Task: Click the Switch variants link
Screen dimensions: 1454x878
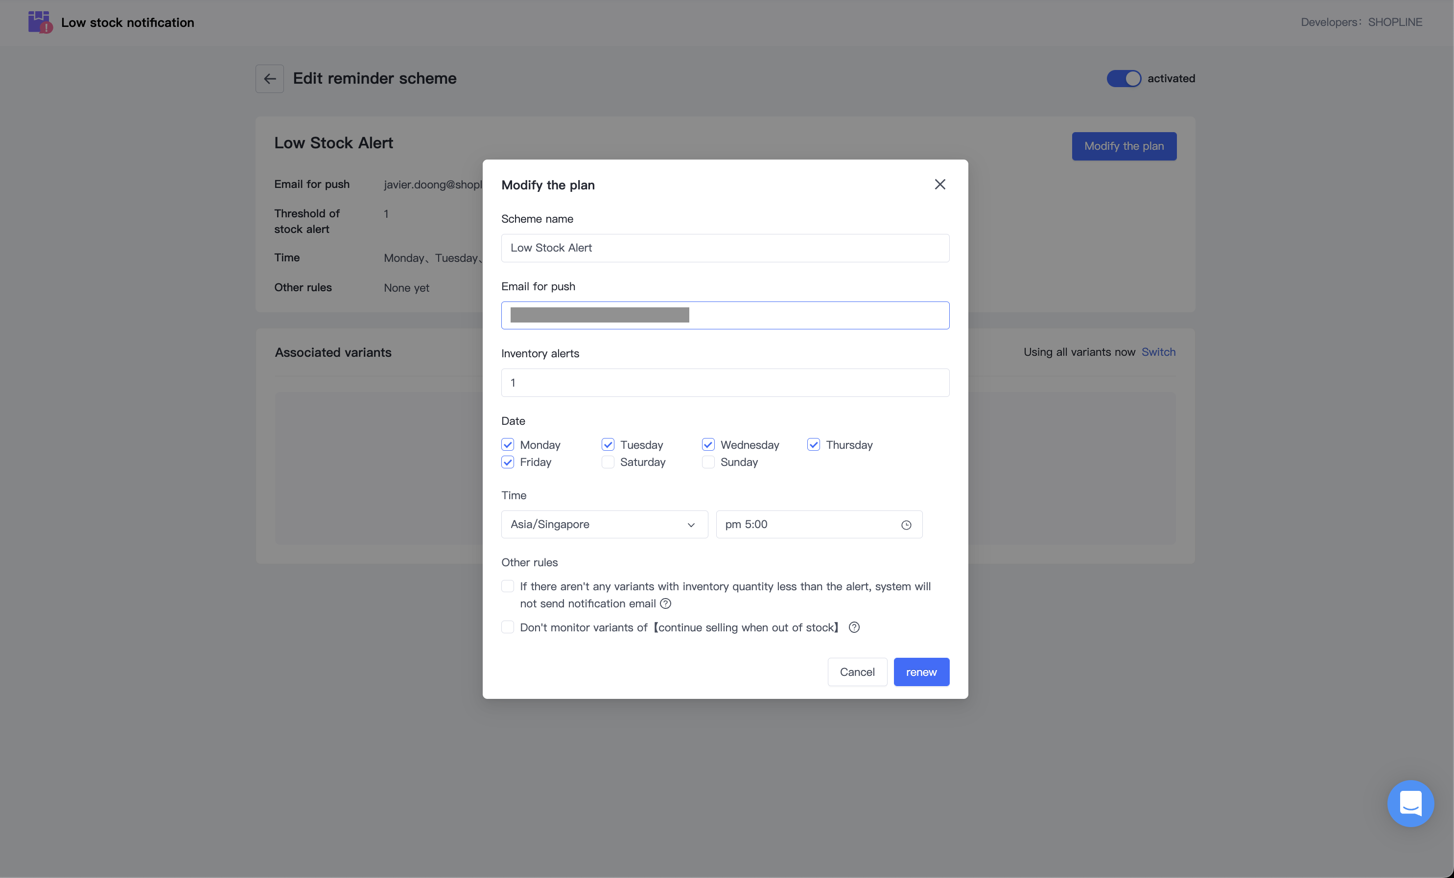Action: pyautogui.click(x=1158, y=352)
